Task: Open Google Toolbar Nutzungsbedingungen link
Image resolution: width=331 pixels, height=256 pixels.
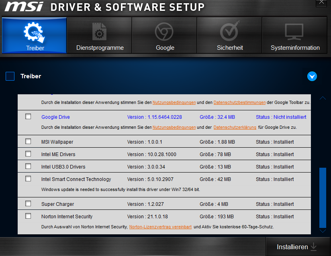Action: tap(174, 102)
